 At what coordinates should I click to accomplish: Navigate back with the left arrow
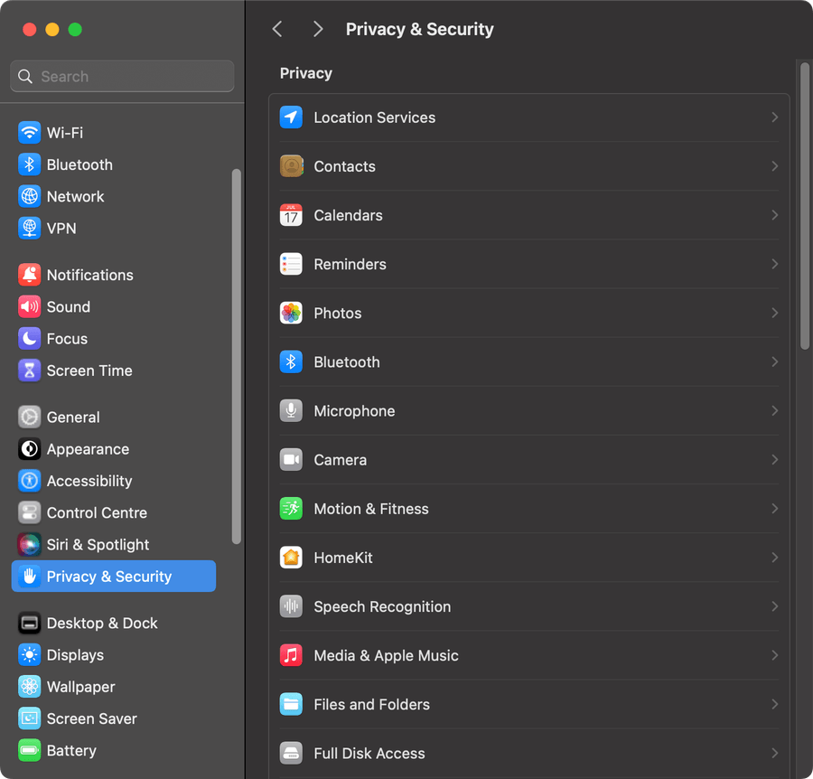pyautogui.click(x=277, y=29)
